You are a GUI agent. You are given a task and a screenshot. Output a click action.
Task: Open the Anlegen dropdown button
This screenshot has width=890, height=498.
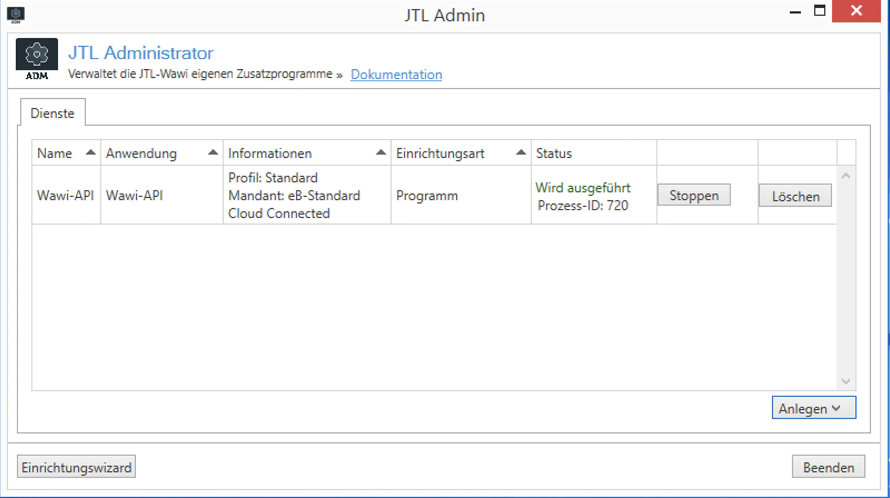(813, 408)
